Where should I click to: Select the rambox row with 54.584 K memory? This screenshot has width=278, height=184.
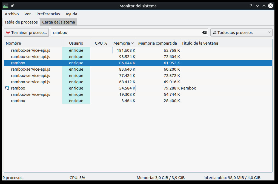point(138,88)
